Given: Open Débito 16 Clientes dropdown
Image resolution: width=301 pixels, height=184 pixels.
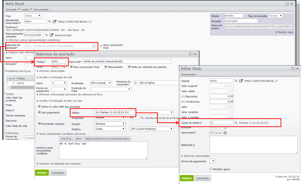Looking at the screenshot, I should [134, 112].
